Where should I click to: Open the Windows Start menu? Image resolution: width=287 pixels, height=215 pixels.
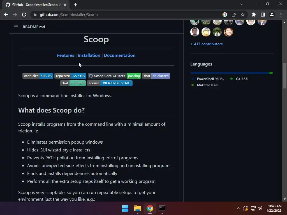pos(125,208)
